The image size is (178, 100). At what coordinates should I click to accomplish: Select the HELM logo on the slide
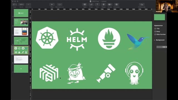tap(77, 39)
